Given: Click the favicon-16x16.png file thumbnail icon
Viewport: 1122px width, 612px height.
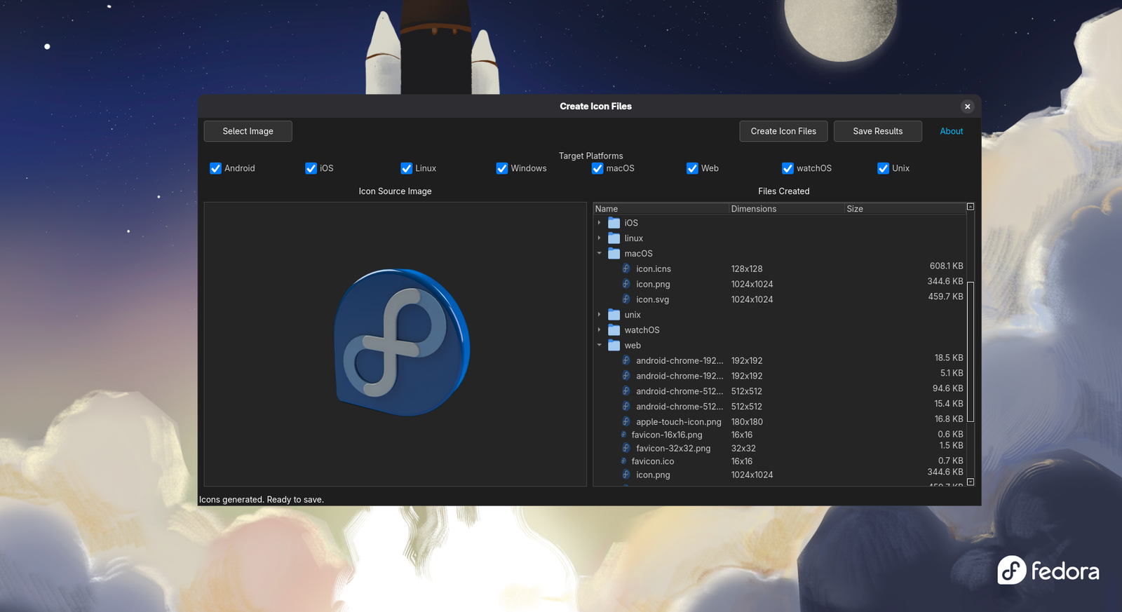Looking at the screenshot, I should 623,435.
